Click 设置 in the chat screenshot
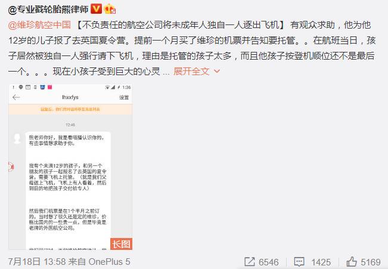 [124, 97]
